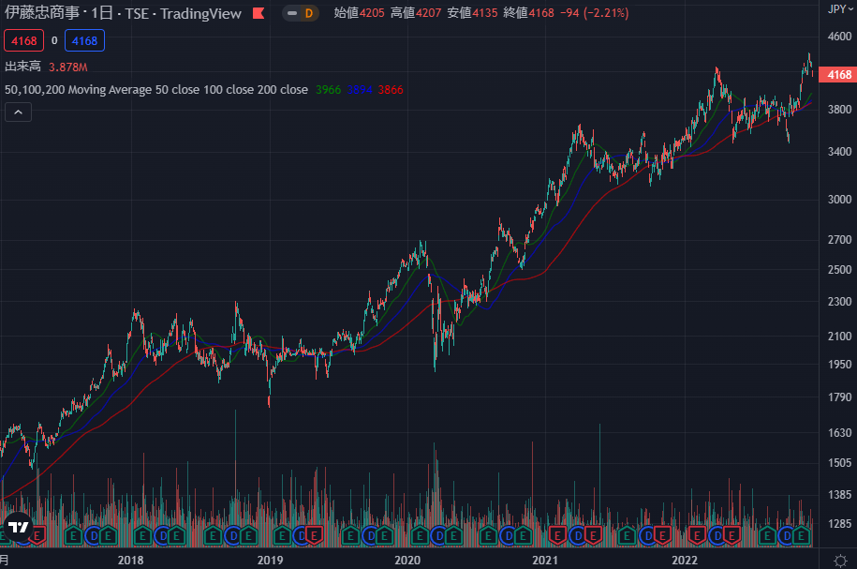Click the 2300 price scale label

839,302
